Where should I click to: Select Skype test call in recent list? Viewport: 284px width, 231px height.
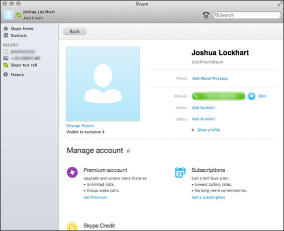[24, 65]
